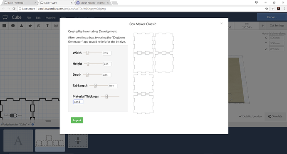
Task: Select the star shape tool
Action: point(30,26)
